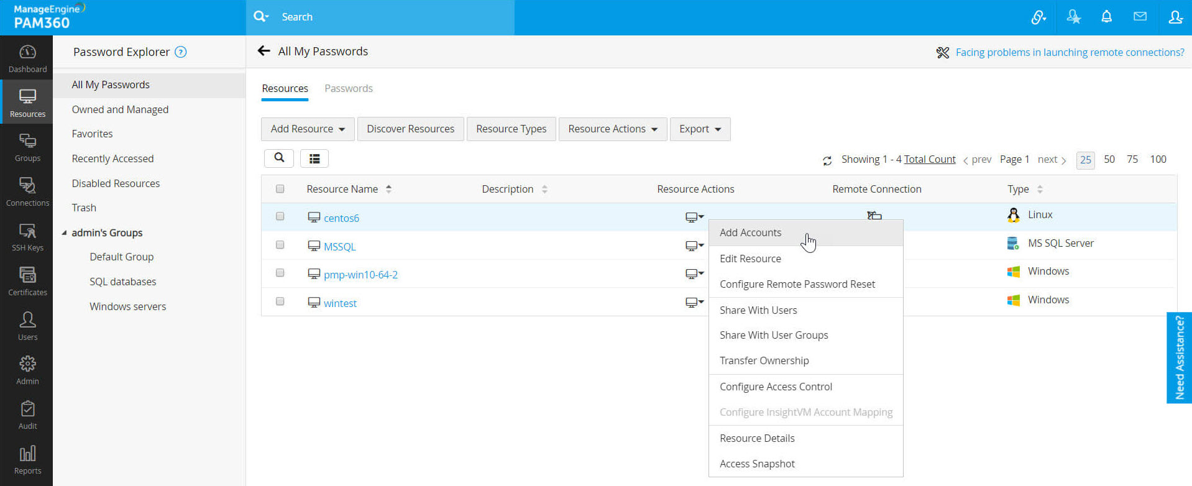Viewport: 1192px width, 486px height.
Task: Click the refresh icon beside Showing count
Action: coord(827,160)
